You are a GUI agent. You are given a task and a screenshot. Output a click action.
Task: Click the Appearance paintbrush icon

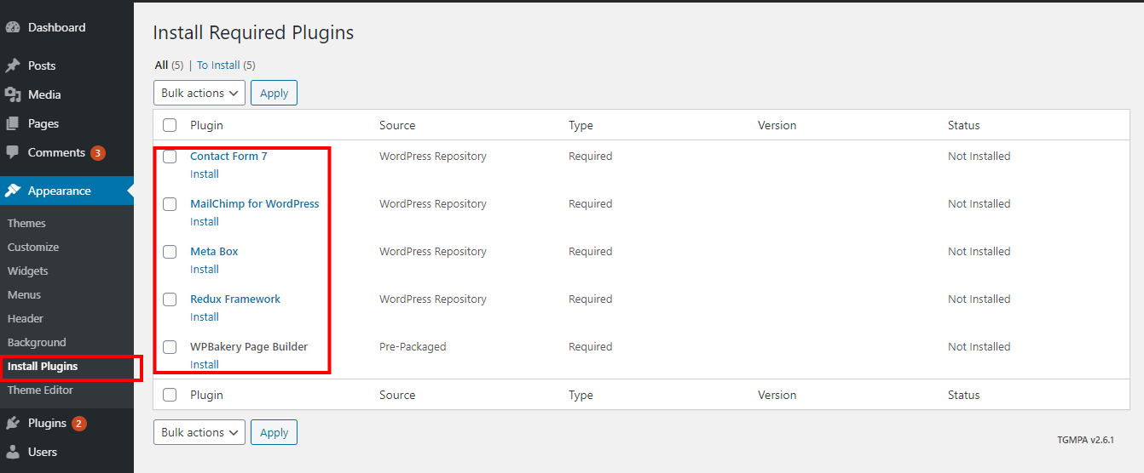pos(13,191)
